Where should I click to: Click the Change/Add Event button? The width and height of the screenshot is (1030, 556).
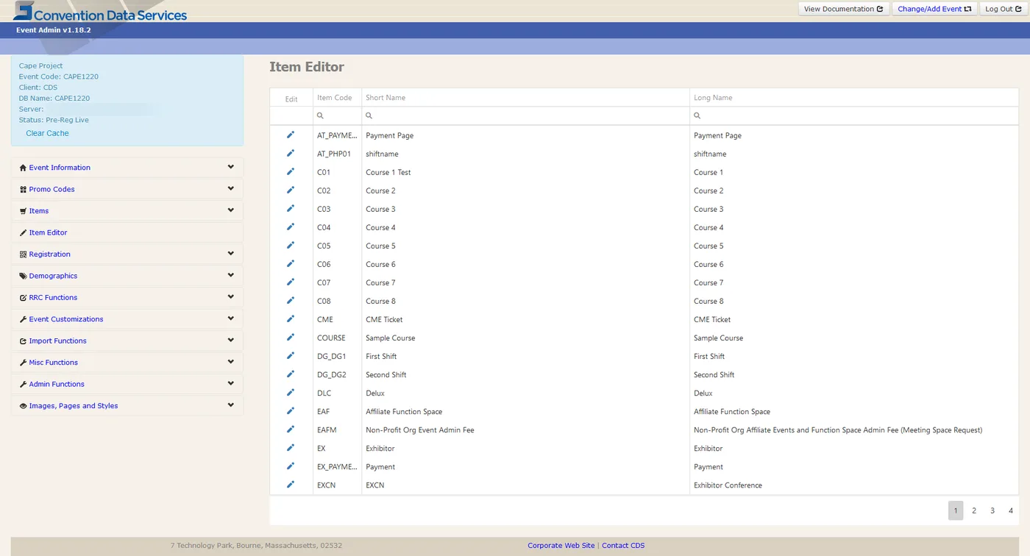pyautogui.click(x=934, y=9)
